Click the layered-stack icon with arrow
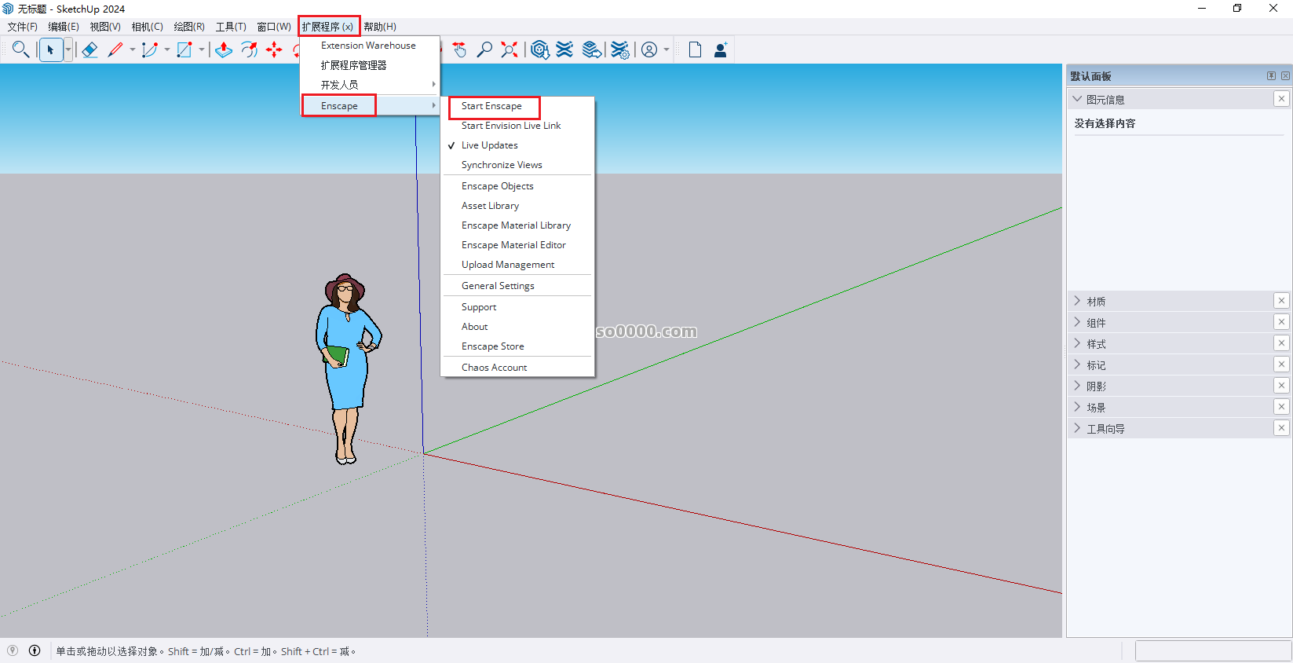 click(592, 49)
